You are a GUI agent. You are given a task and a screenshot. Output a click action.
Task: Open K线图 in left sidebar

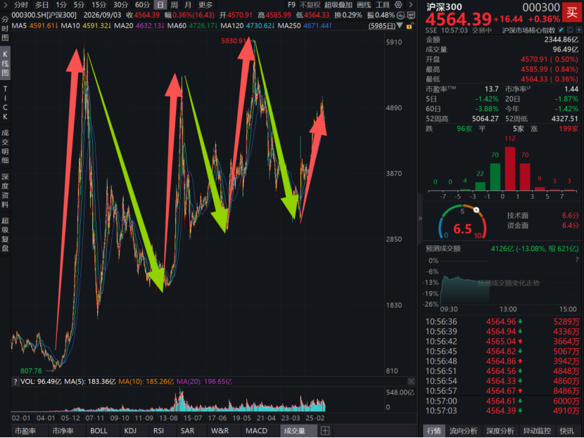coord(5,63)
